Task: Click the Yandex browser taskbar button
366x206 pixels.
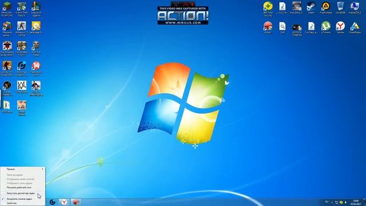Action: (x=63, y=202)
